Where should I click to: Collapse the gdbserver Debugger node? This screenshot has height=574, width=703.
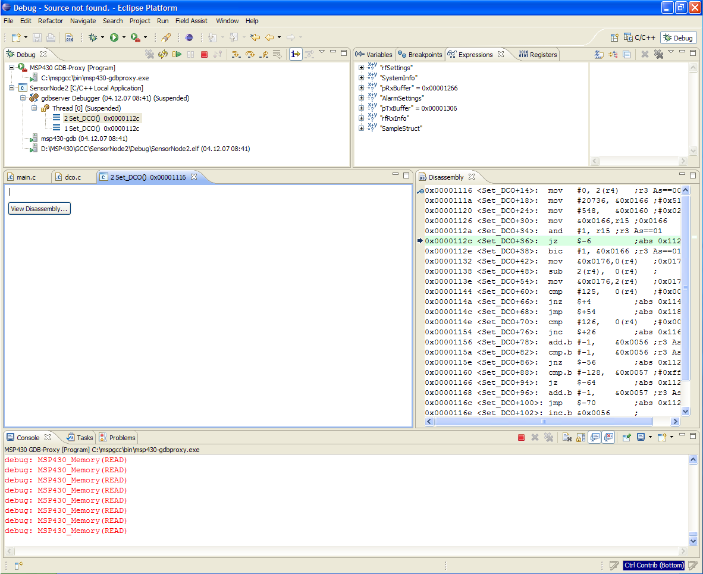coord(23,98)
